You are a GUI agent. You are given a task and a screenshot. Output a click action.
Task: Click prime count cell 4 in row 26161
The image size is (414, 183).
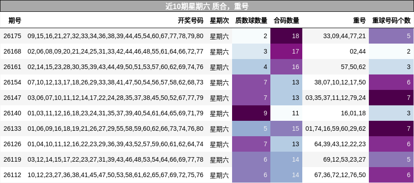(251, 67)
